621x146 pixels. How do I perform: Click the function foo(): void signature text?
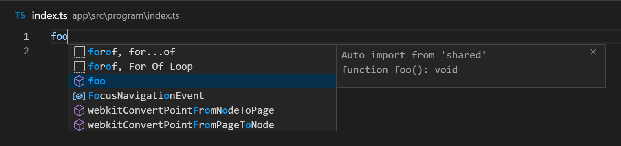click(x=399, y=70)
